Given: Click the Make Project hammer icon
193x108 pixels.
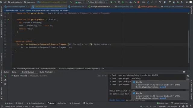Looking at the screenshot, I should click(x=71, y=2).
